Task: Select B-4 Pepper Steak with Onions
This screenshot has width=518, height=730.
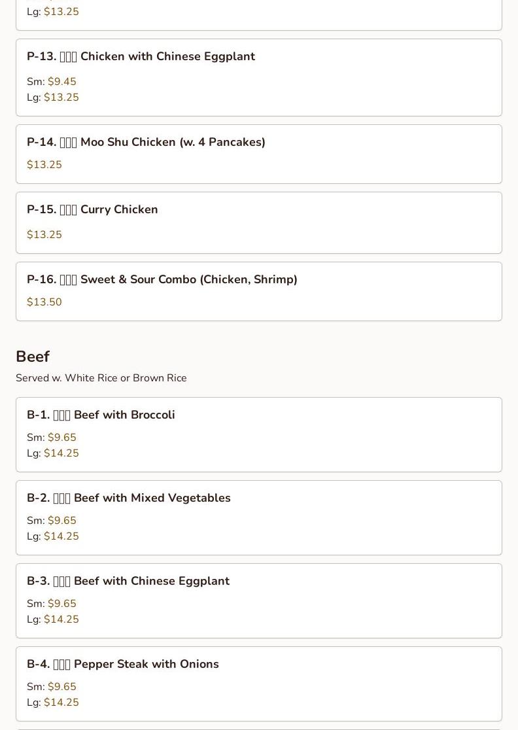Action: [x=259, y=684]
